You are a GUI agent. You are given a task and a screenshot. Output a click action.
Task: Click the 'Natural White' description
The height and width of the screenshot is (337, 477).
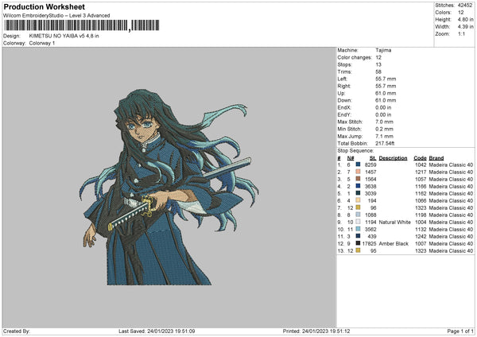tap(395, 223)
